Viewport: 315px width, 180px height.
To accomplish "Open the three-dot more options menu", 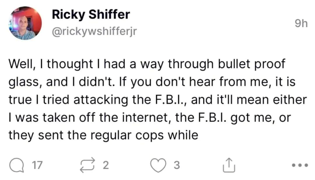I will [x=299, y=165].
